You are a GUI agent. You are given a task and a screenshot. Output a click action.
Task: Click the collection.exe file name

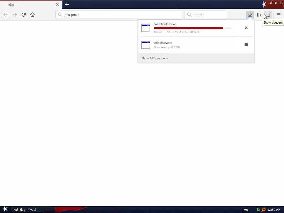pyautogui.click(x=163, y=43)
